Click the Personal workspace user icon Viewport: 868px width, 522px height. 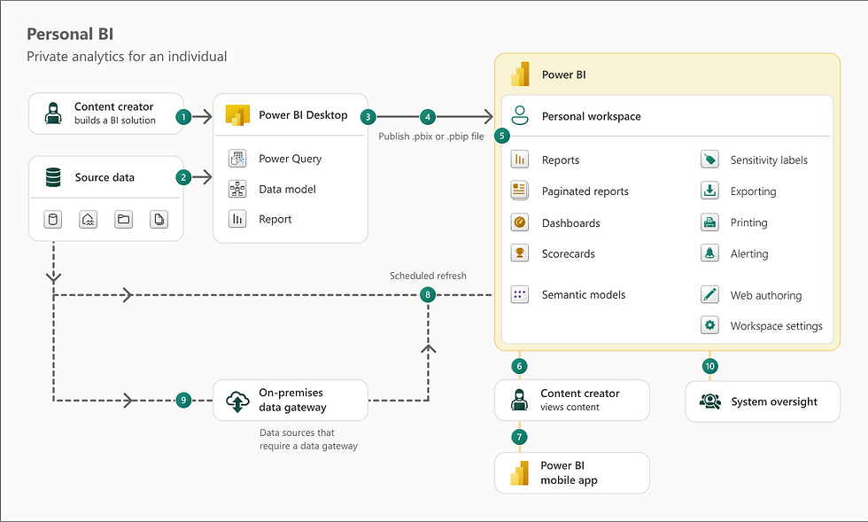click(520, 115)
